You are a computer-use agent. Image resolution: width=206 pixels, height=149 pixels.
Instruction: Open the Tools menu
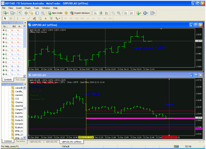coord(36,8)
